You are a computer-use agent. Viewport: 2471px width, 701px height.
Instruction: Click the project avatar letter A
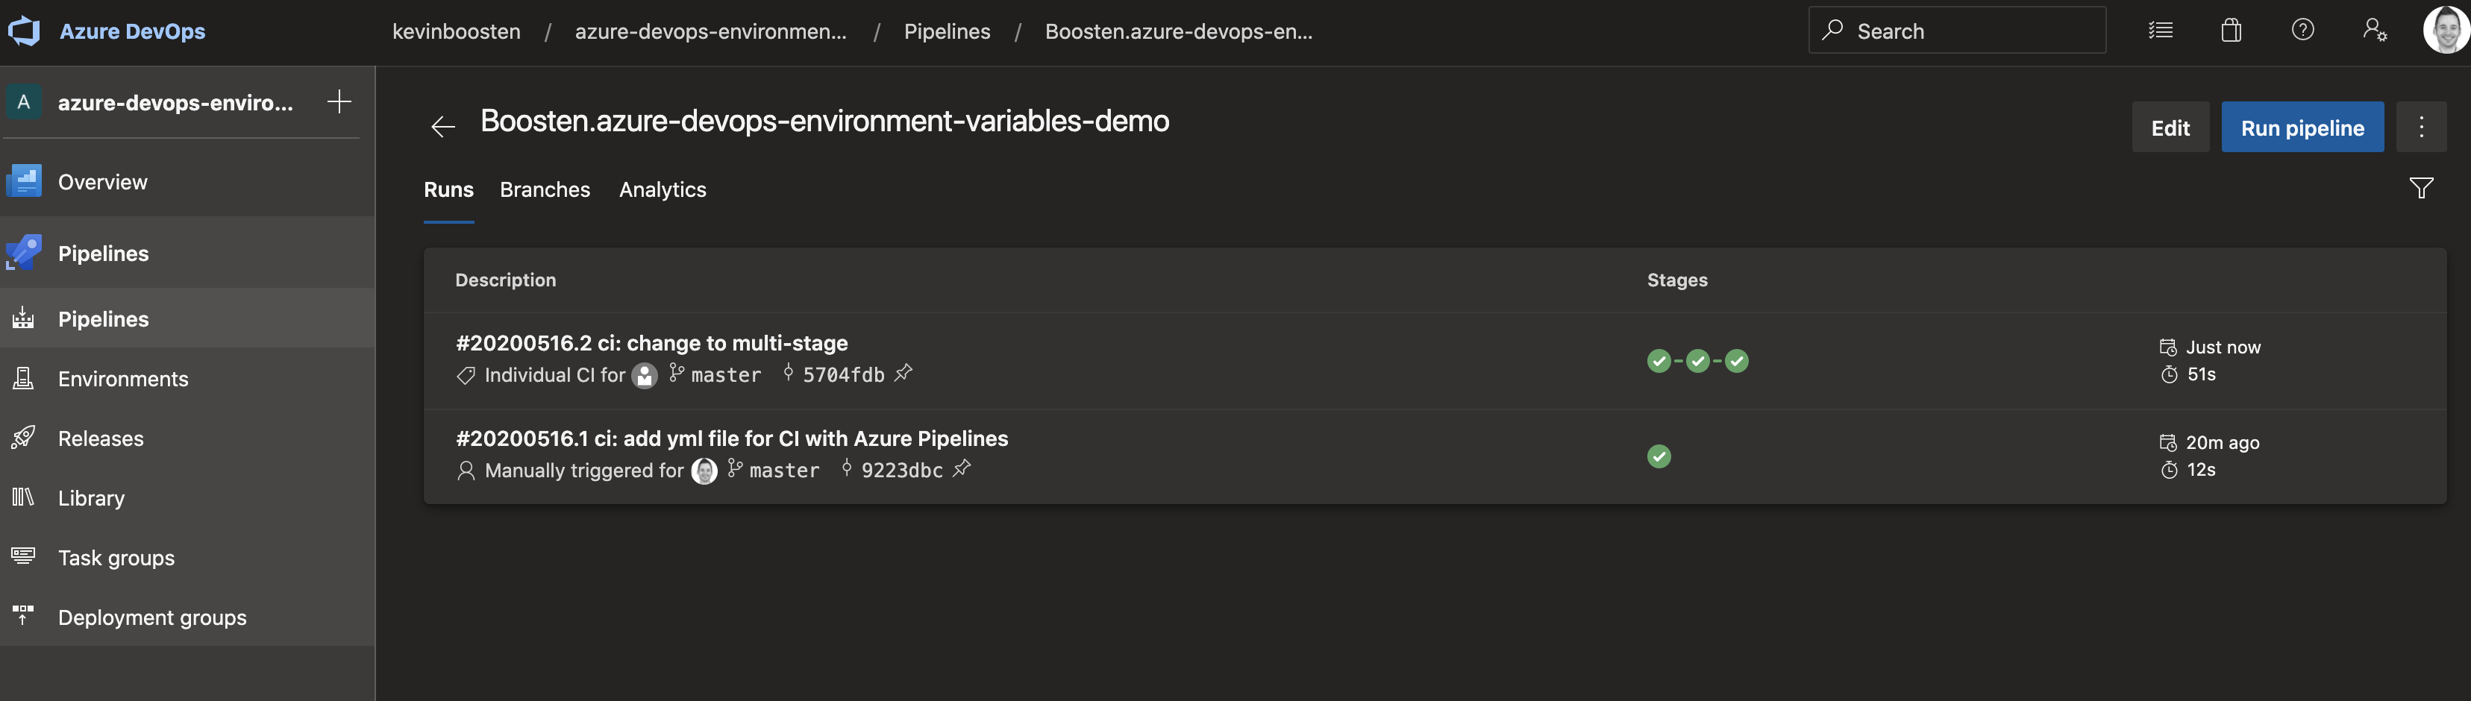click(x=24, y=101)
